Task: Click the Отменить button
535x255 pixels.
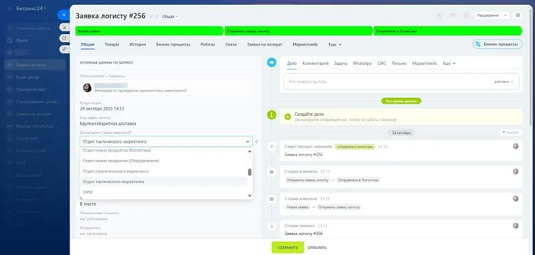Action: 317,248
